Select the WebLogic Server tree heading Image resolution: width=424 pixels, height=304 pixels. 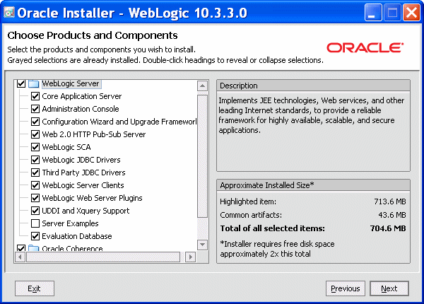coord(71,83)
